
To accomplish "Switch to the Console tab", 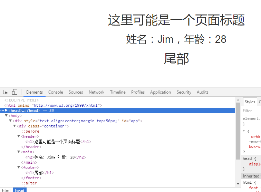I will [56, 92].
